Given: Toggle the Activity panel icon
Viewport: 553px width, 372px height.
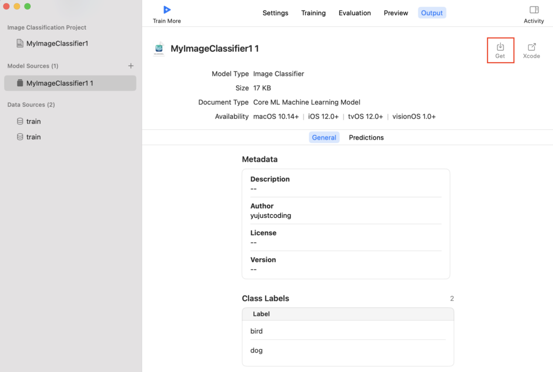Looking at the screenshot, I should [x=534, y=10].
